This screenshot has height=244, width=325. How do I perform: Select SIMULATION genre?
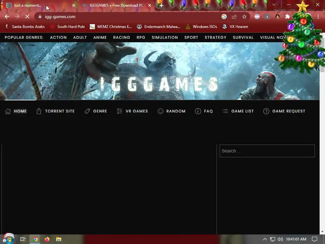165,37
